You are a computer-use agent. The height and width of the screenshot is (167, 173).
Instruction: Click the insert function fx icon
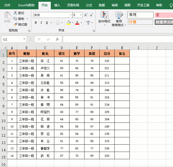point(57,39)
